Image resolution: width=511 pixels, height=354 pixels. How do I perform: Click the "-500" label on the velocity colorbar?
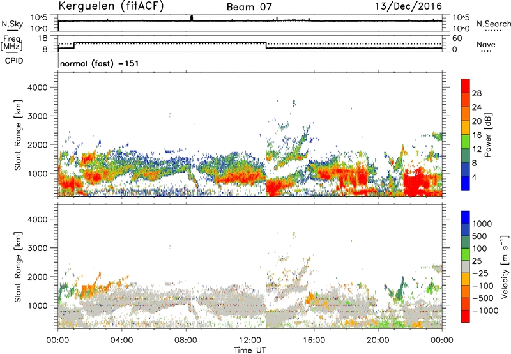[483, 298]
